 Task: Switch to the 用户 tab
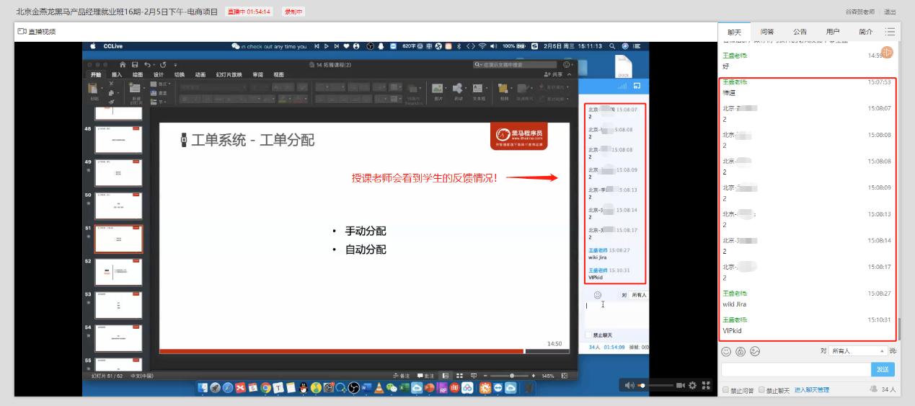tap(833, 32)
